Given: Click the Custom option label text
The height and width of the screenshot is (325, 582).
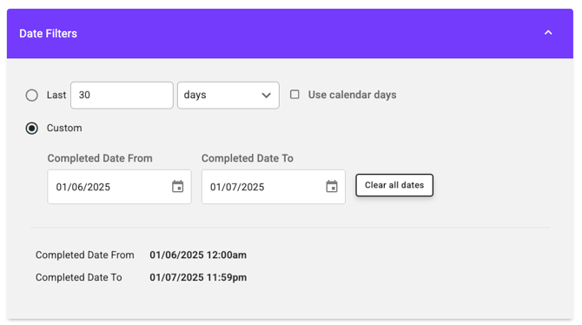Looking at the screenshot, I should pos(64,128).
